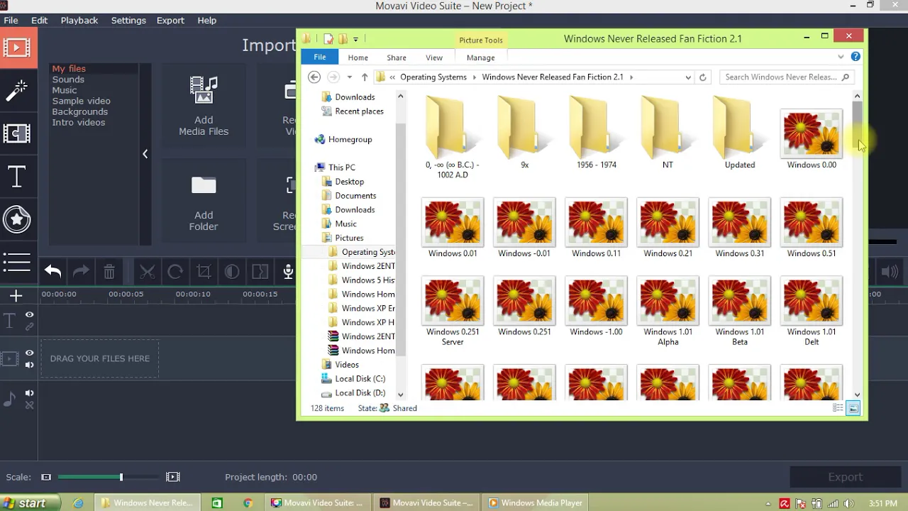
Task: Open Explorer Share ribbon tab
Action: (x=397, y=57)
